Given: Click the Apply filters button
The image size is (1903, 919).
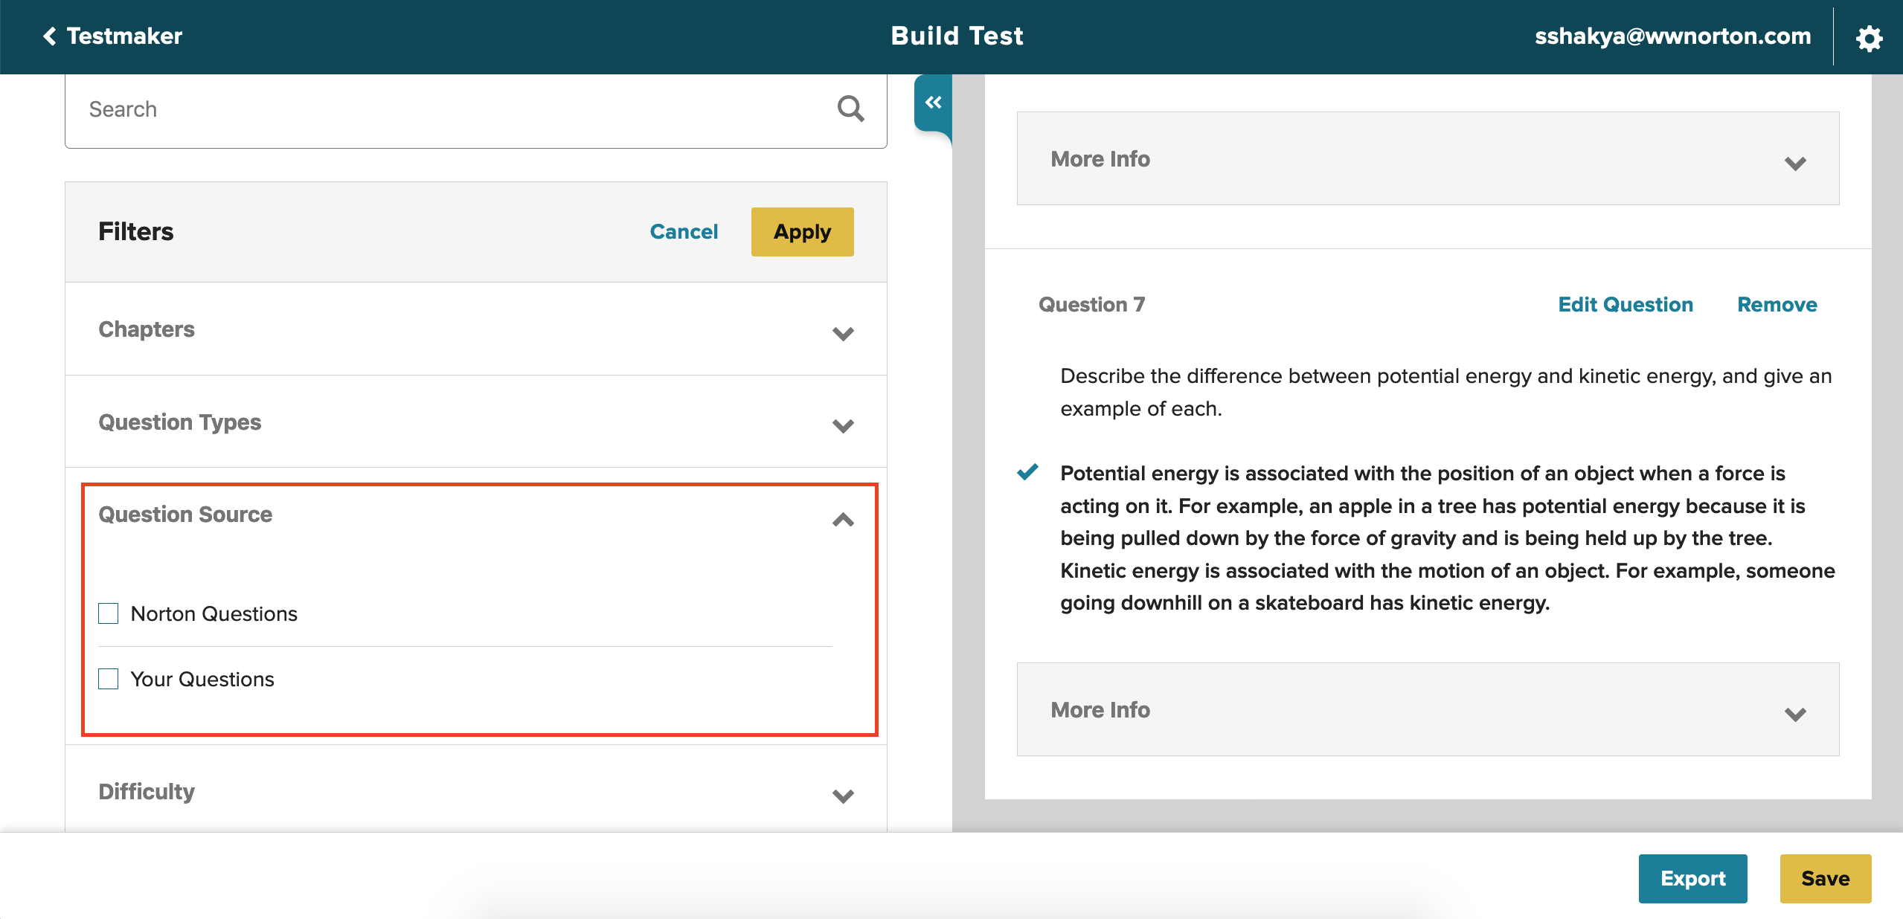Looking at the screenshot, I should point(802,232).
